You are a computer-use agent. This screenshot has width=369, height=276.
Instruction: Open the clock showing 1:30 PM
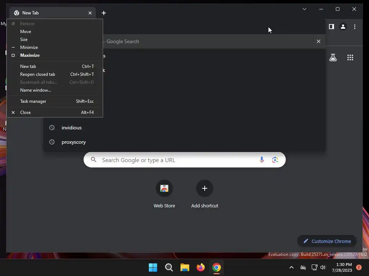coord(342,267)
